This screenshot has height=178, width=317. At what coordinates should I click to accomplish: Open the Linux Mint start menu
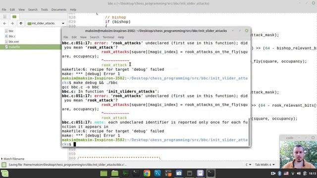pyautogui.click(x=4, y=174)
